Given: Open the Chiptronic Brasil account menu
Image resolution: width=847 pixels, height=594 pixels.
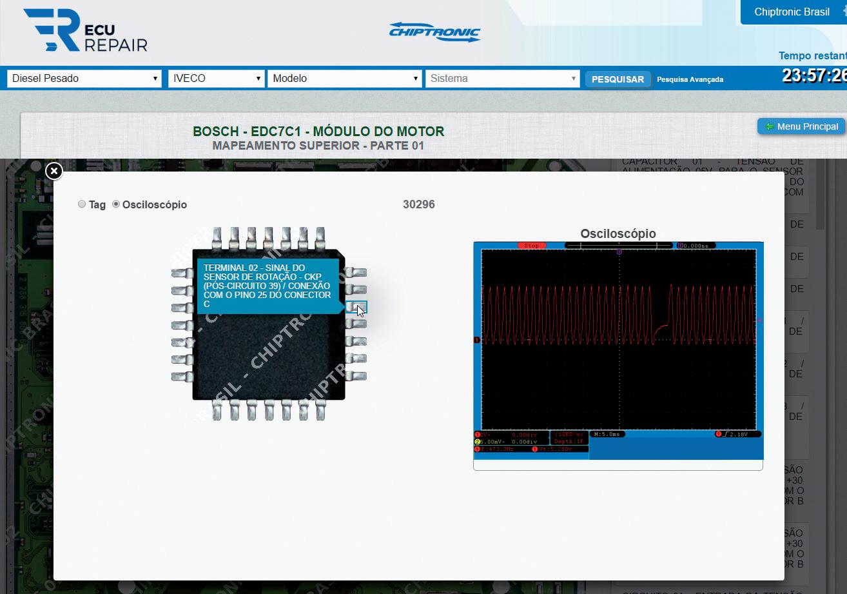Looking at the screenshot, I should coord(793,12).
